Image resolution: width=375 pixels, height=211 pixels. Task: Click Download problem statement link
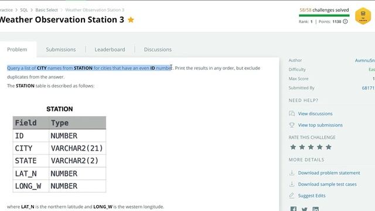(x=329, y=173)
